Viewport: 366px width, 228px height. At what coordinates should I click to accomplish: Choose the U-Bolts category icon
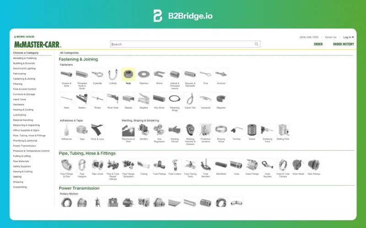click(x=113, y=74)
